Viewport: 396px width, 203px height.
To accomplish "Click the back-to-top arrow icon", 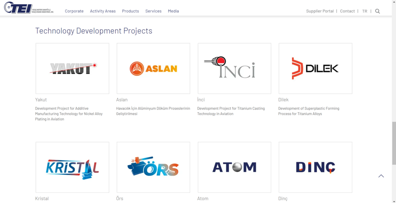I will pos(381,176).
